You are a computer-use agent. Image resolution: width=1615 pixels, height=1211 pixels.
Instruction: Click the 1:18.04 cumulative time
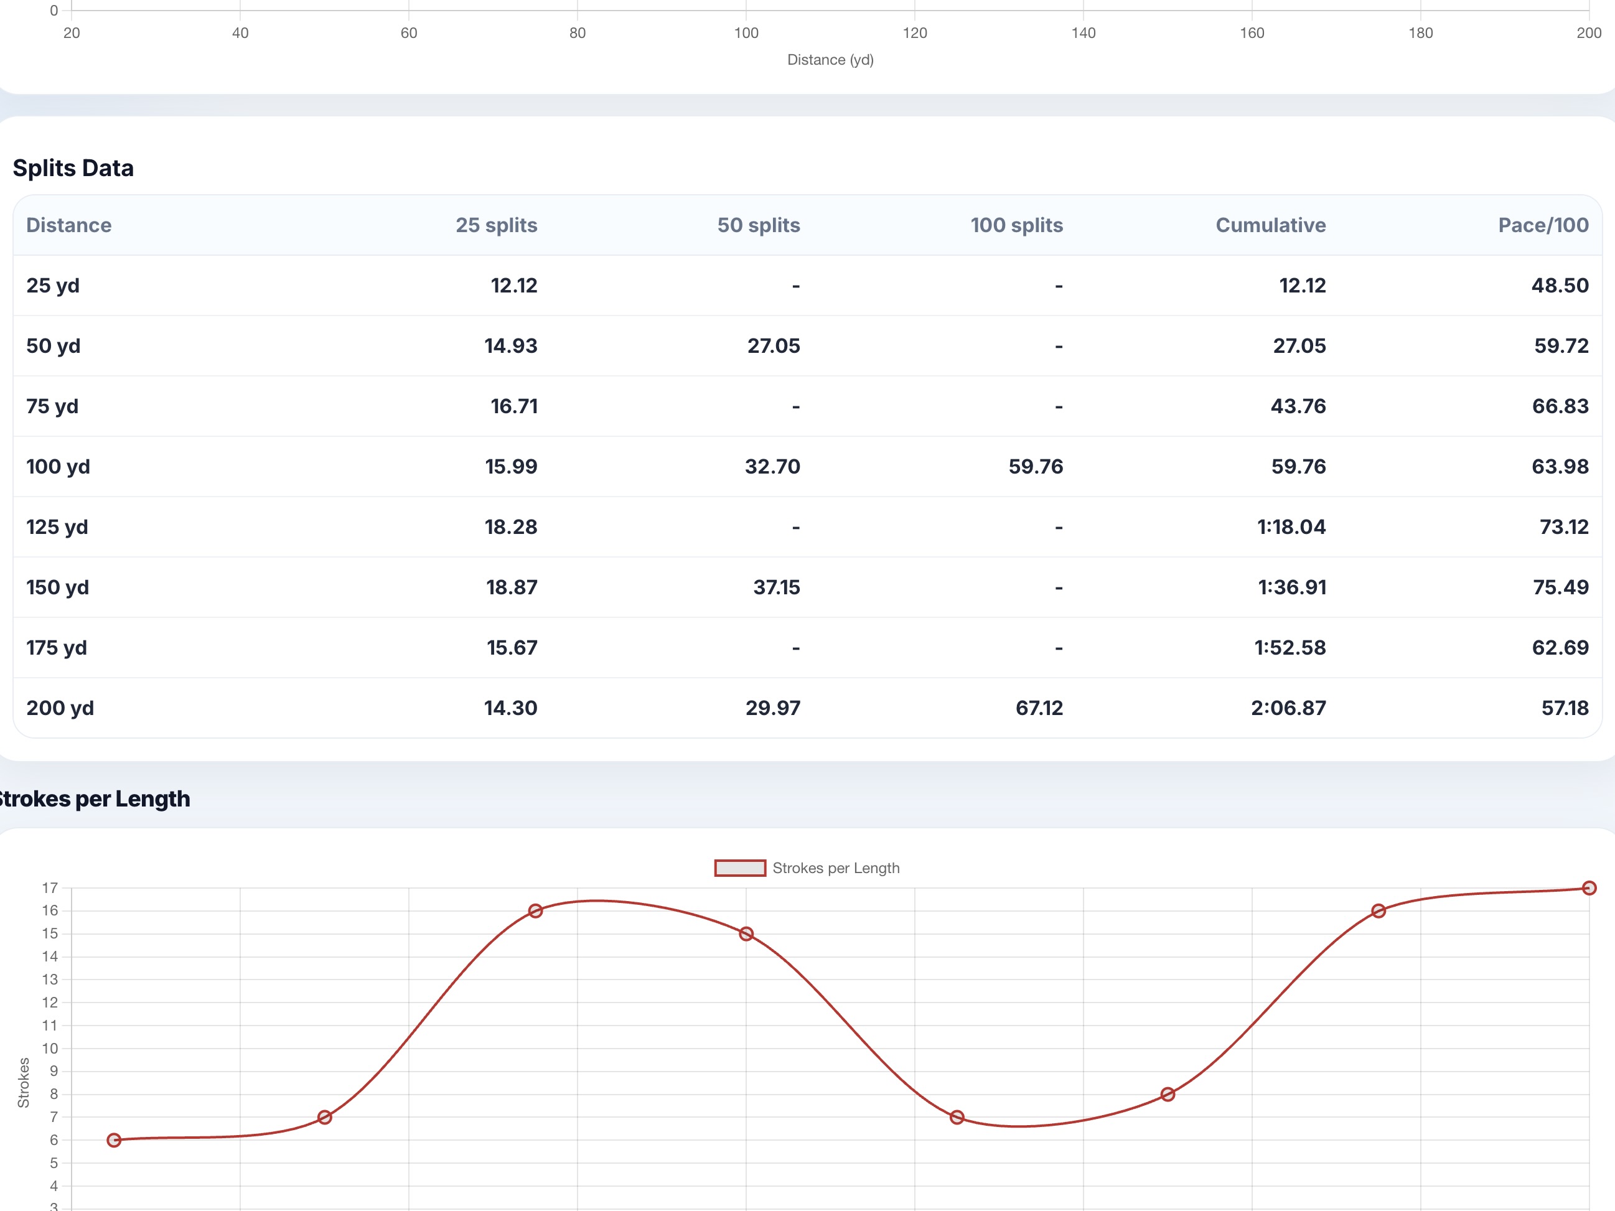tap(1291, 527)
